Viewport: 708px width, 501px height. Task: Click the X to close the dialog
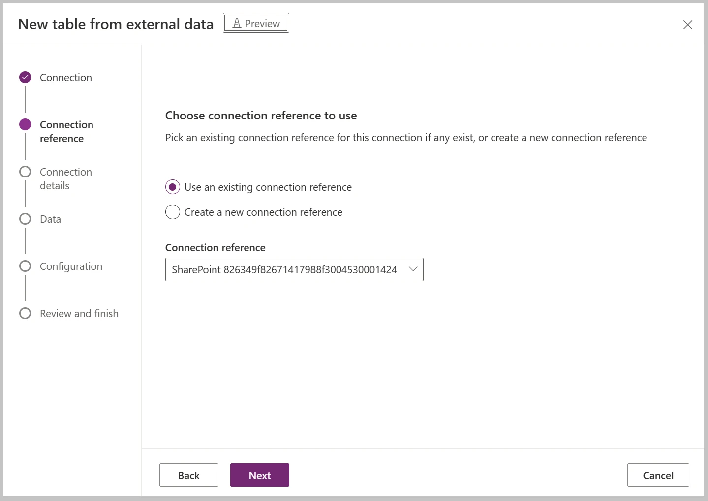688,25
